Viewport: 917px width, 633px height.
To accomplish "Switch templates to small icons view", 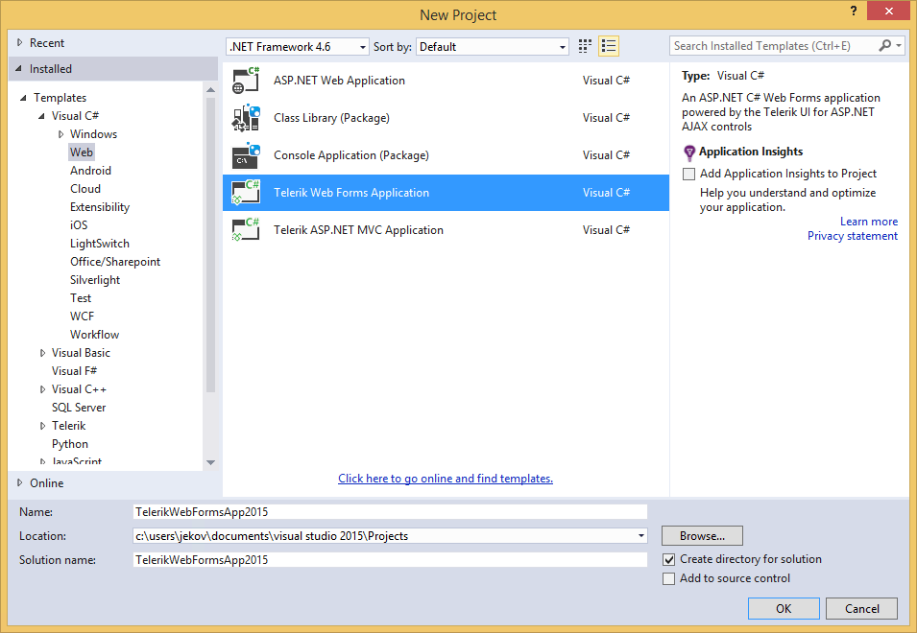I will 584,45.
